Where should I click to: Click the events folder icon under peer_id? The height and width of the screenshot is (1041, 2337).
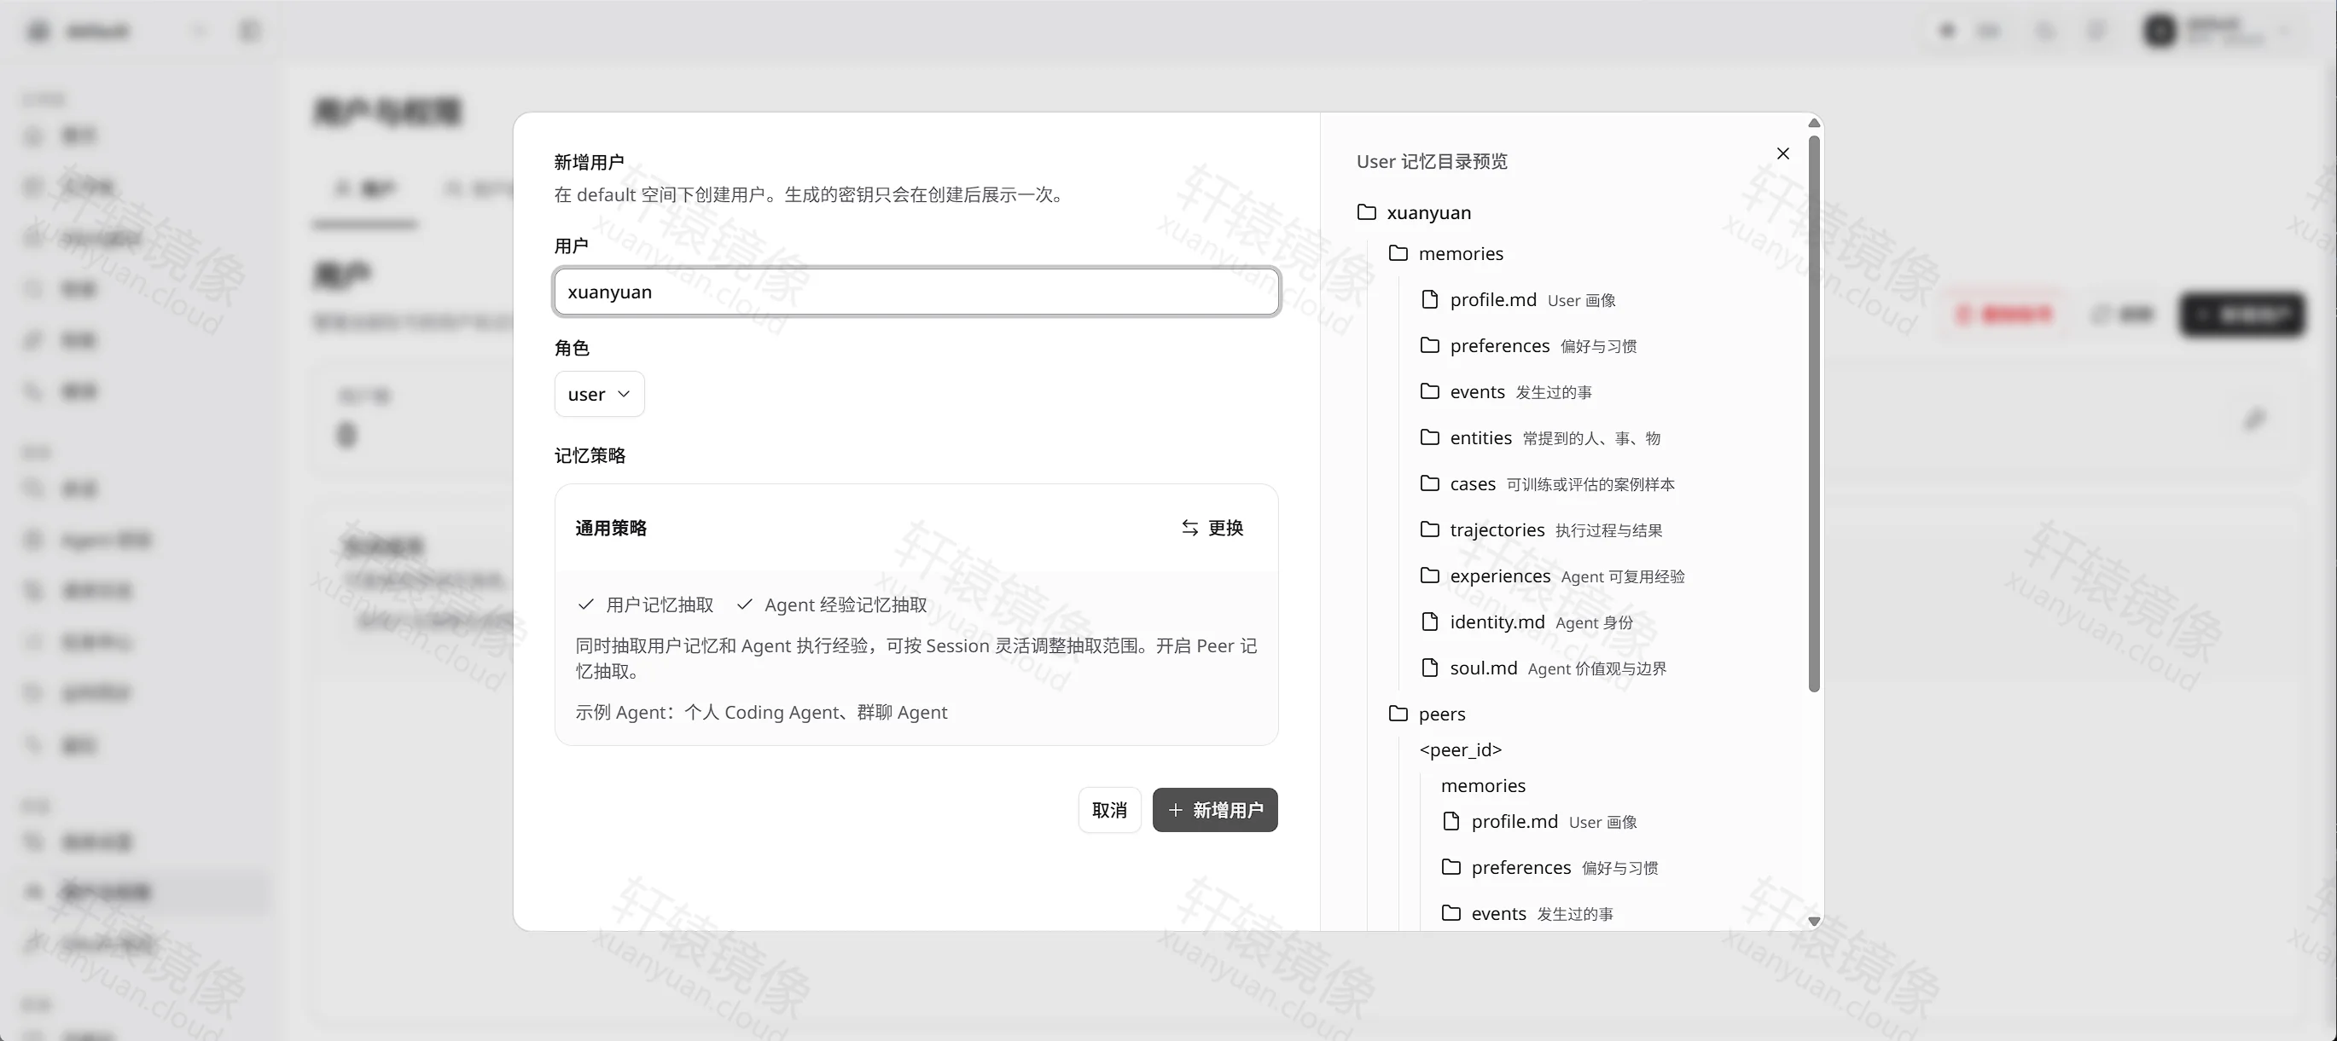point(1451,913)
